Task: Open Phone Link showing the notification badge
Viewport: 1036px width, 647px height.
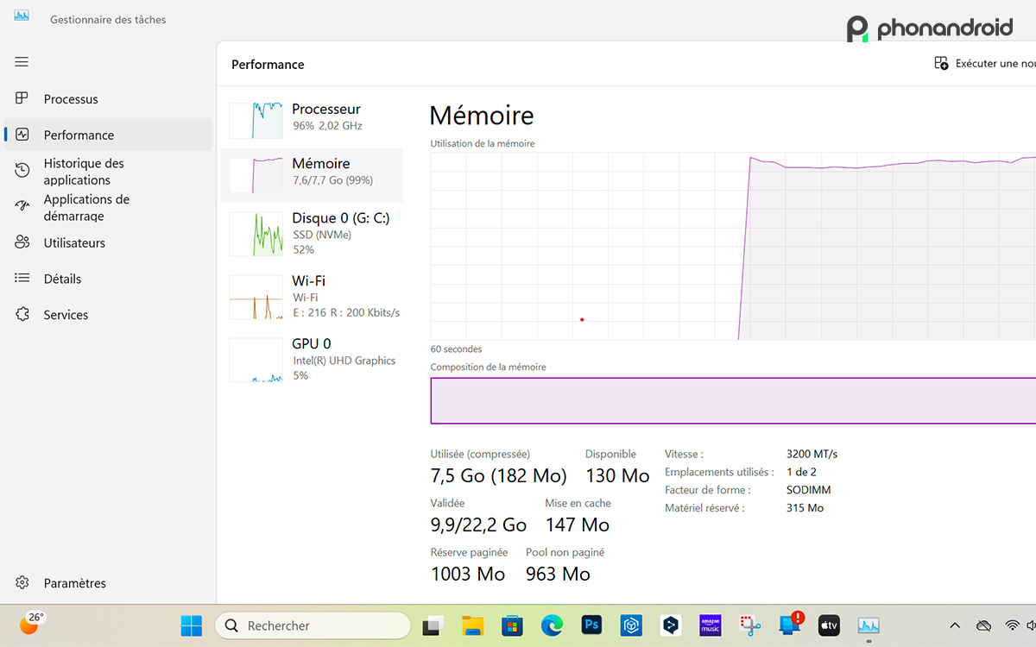Action: pyautogui.click(x=789, y=625)
